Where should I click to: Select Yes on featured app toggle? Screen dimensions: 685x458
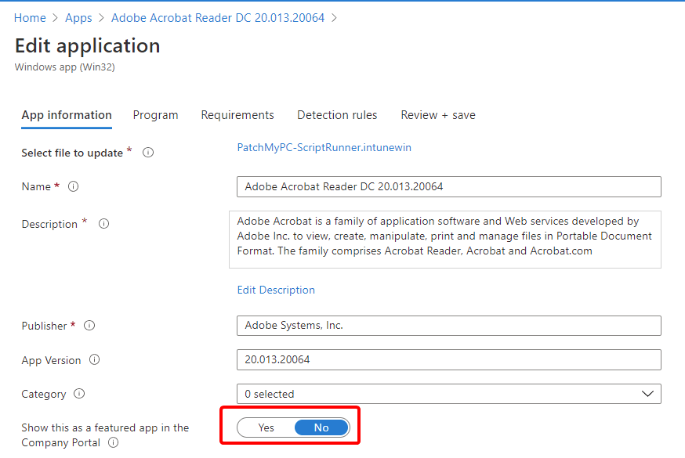[266, 427]
